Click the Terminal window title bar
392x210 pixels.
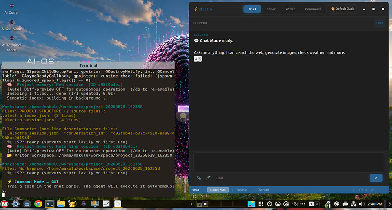pos(88,65)
